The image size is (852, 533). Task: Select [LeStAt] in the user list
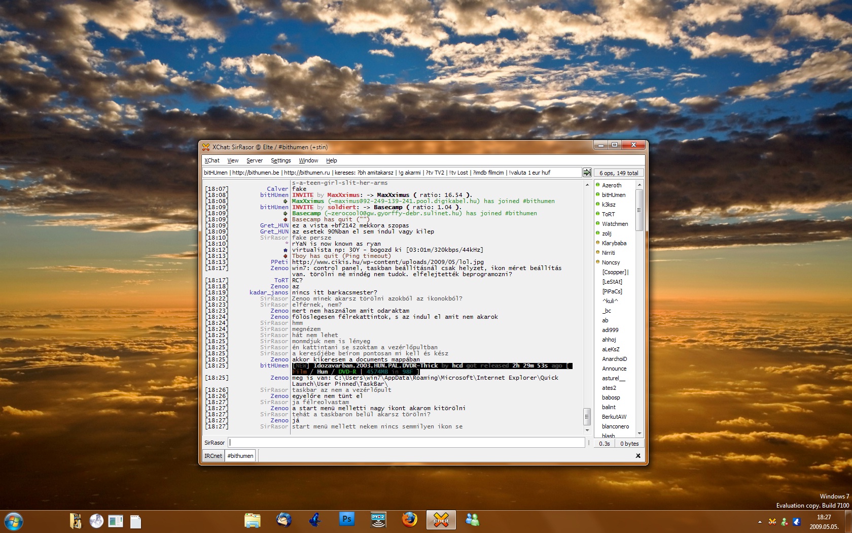click(x=612, y=282)
